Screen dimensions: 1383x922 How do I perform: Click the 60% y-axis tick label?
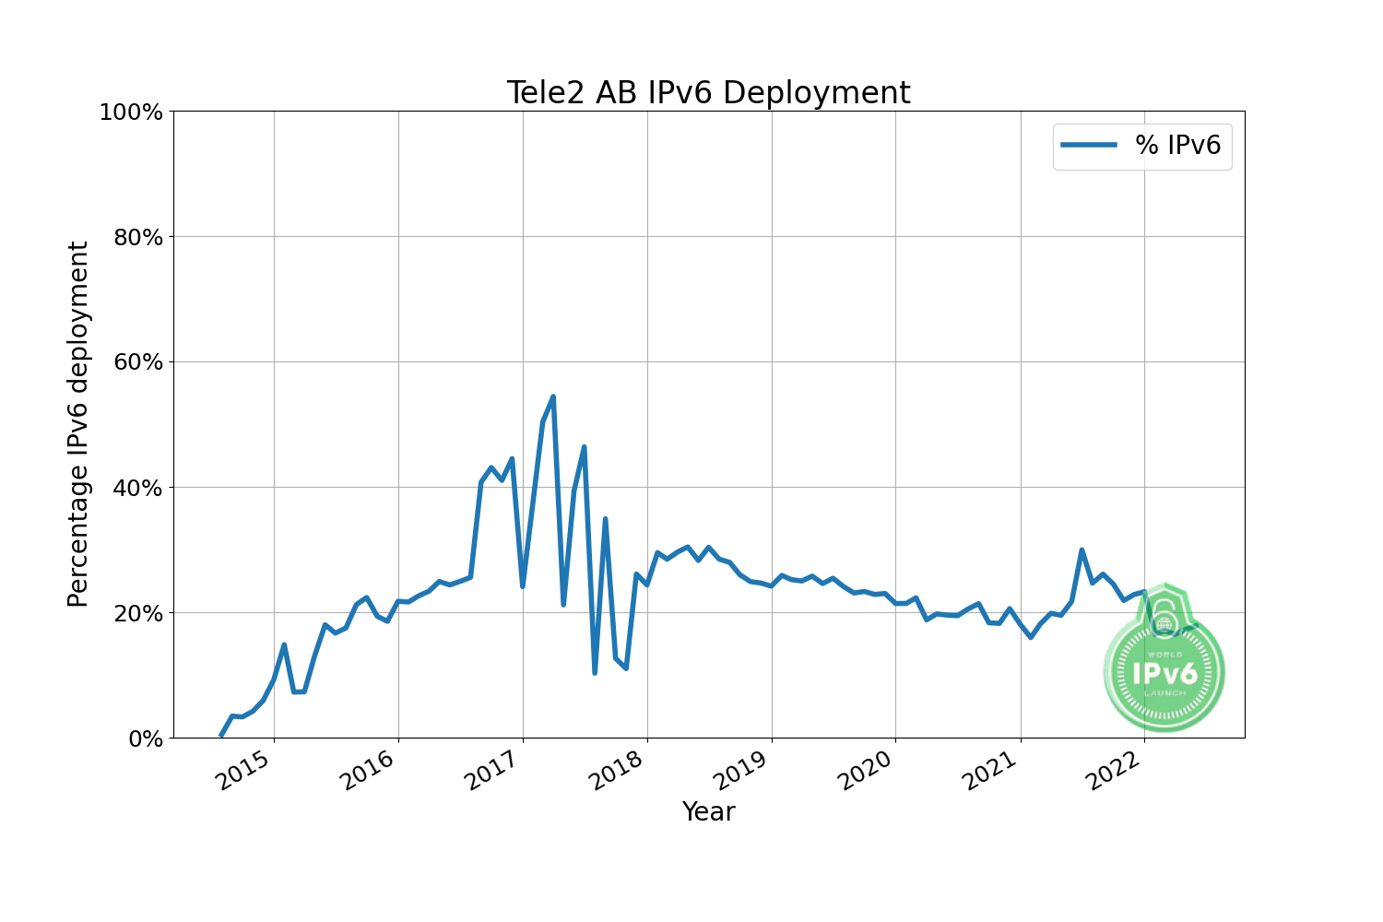[136, 362]
